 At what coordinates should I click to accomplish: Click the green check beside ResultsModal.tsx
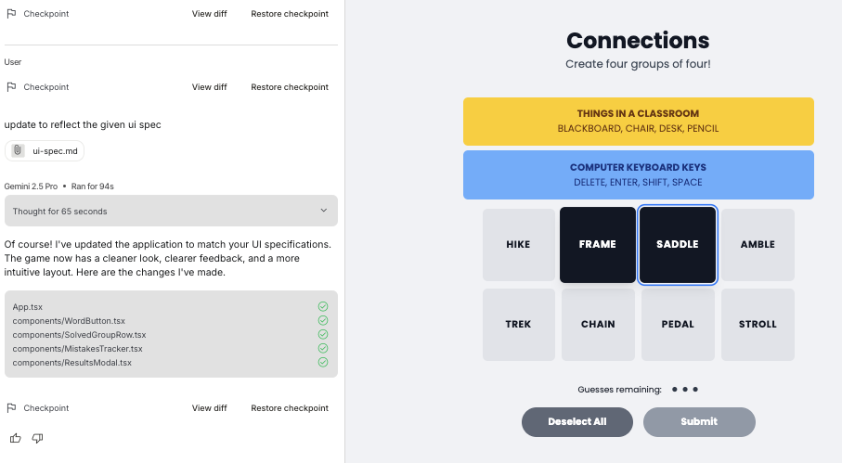click(x=323, y=362)
